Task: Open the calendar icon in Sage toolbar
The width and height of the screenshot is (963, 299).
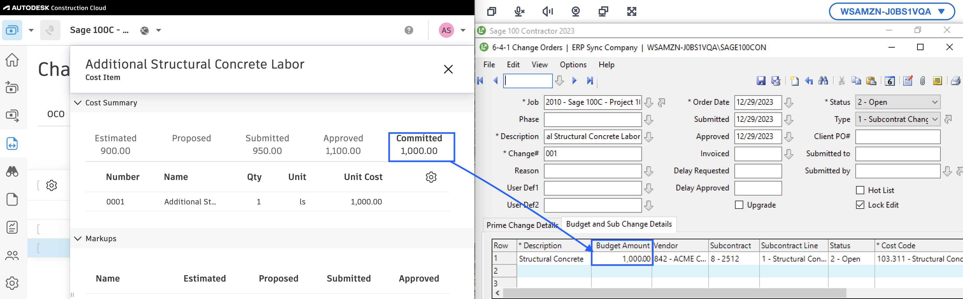Action: 890,81
